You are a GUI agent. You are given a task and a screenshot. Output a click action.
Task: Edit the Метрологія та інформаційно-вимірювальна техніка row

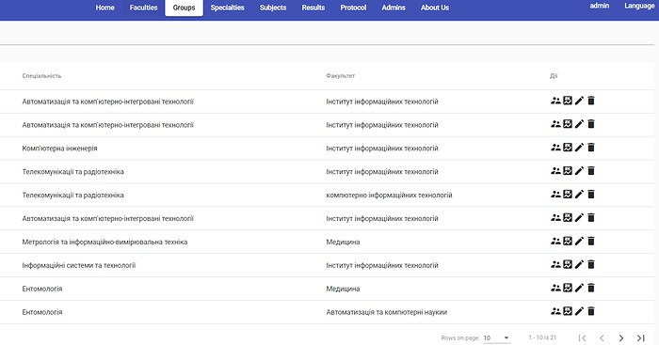point(579,242)
